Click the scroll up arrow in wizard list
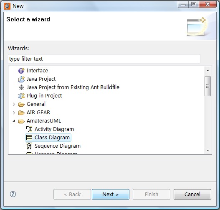Viewport: 220px width, 210px height. click(208, 70)
